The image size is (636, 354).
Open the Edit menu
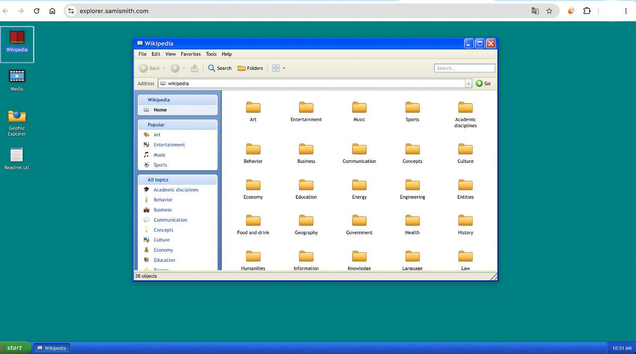[x=156, y=54]
